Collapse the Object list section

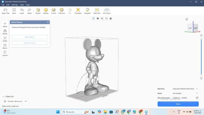coord(3,97)
